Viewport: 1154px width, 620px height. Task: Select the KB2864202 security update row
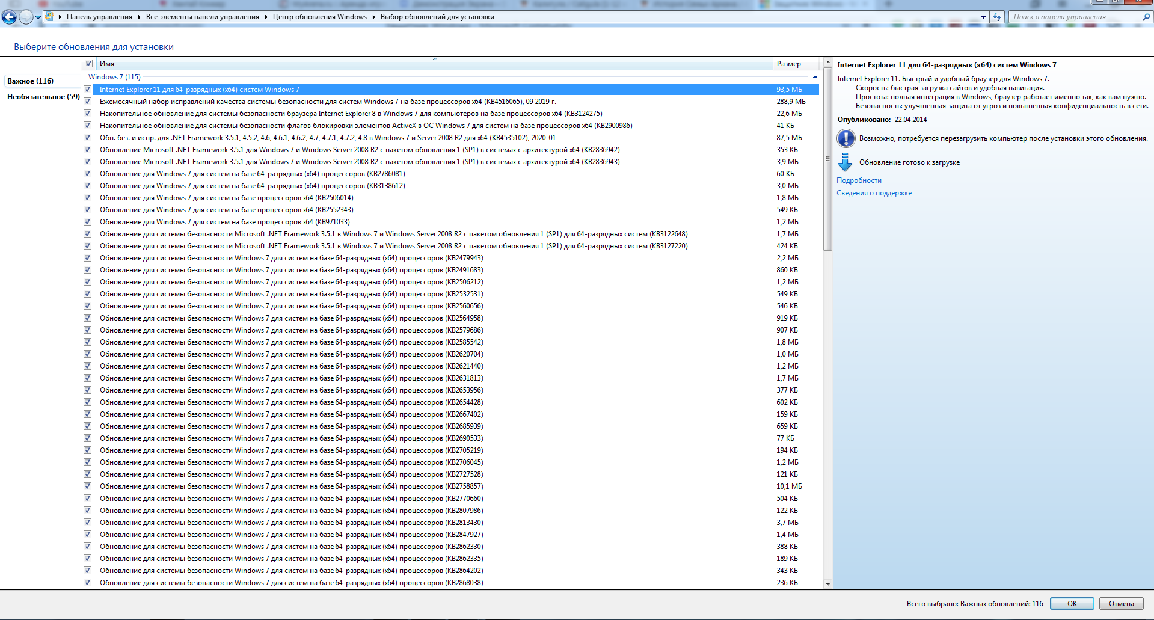tap(450, 571)
